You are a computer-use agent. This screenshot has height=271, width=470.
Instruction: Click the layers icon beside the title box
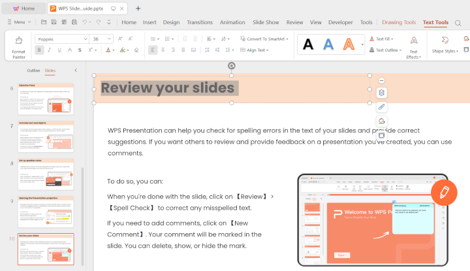(381, 93)
